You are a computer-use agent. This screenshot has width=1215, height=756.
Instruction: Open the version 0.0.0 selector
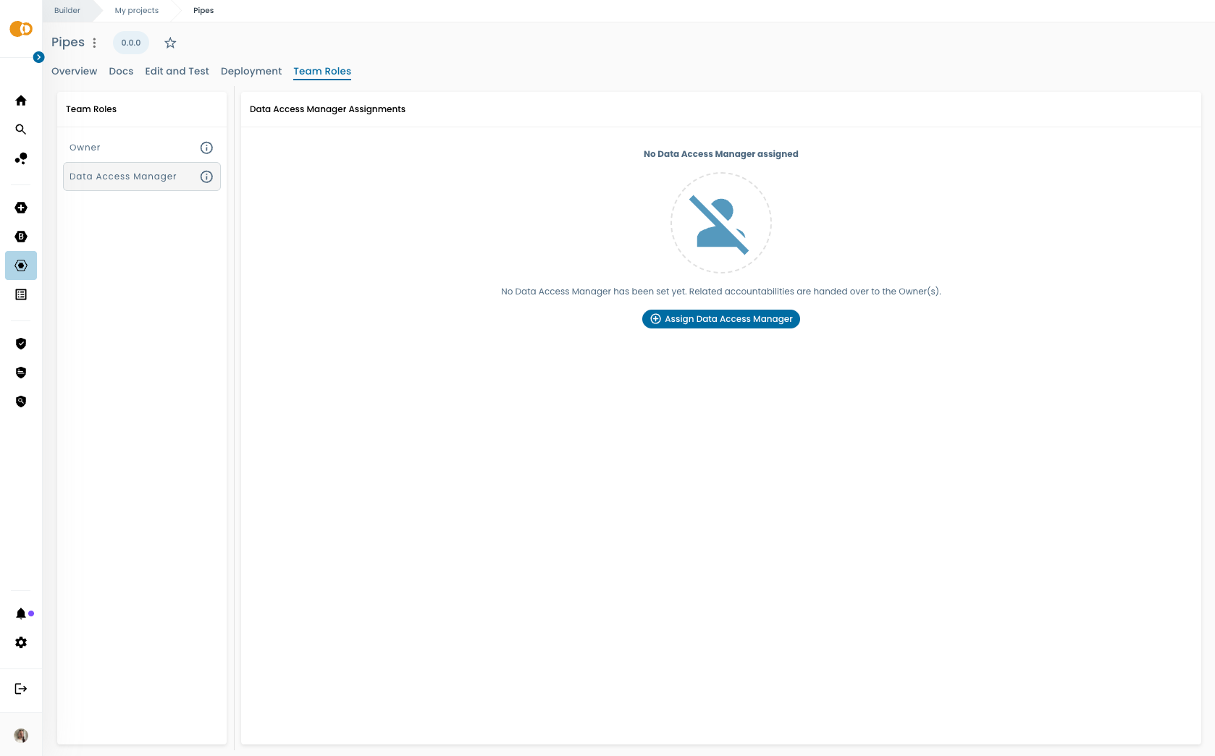click(130, 43)
